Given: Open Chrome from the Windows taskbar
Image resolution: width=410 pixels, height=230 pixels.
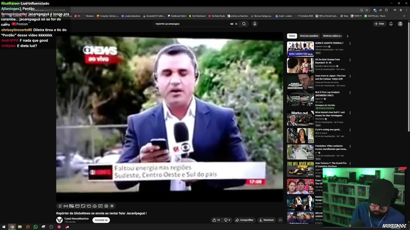Looking at the screenshot, I should (x=12, y=227).
